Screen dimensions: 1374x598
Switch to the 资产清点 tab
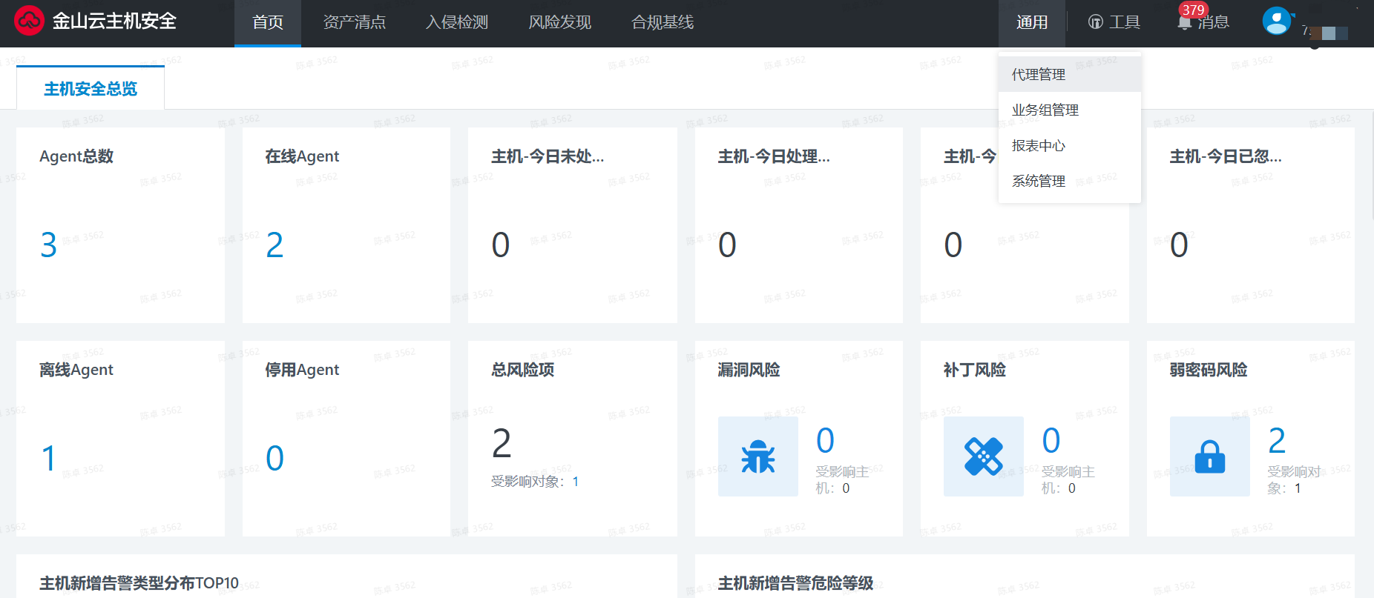pyautogui.click(x=355, y=22)
